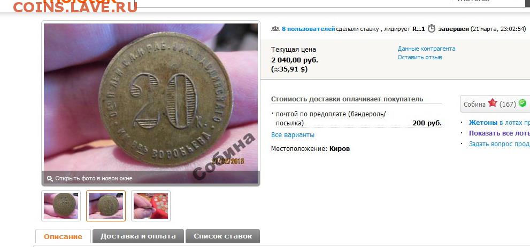Open the 8 пользователей bidders link
The image size is (530, 247).
pyautogui.click(x=308, y=29)
